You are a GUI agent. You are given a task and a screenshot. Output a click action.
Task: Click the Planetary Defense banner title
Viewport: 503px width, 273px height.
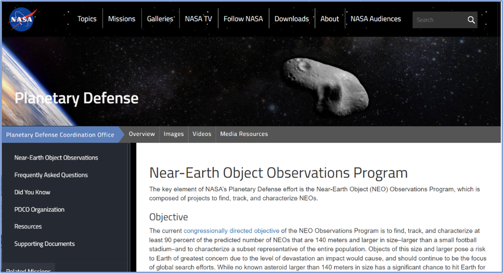[76, 98]
